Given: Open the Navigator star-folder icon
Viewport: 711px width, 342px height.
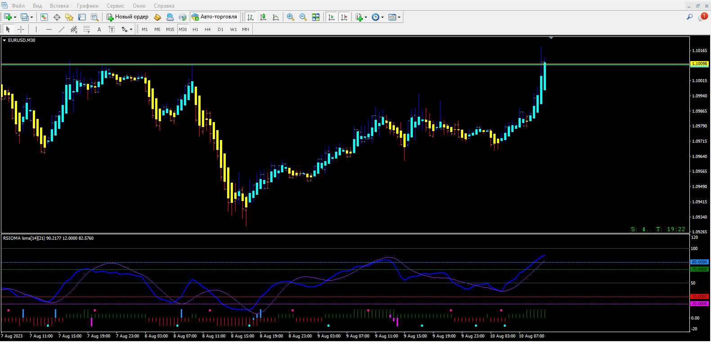Looking at the screenshot, I should coord(69,17).
